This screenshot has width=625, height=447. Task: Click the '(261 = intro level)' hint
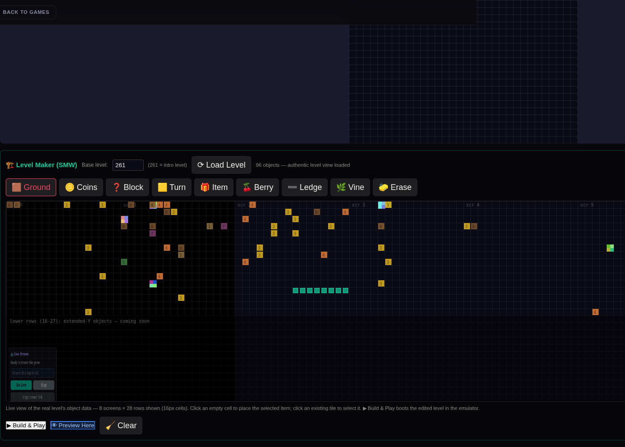point(167,165)
